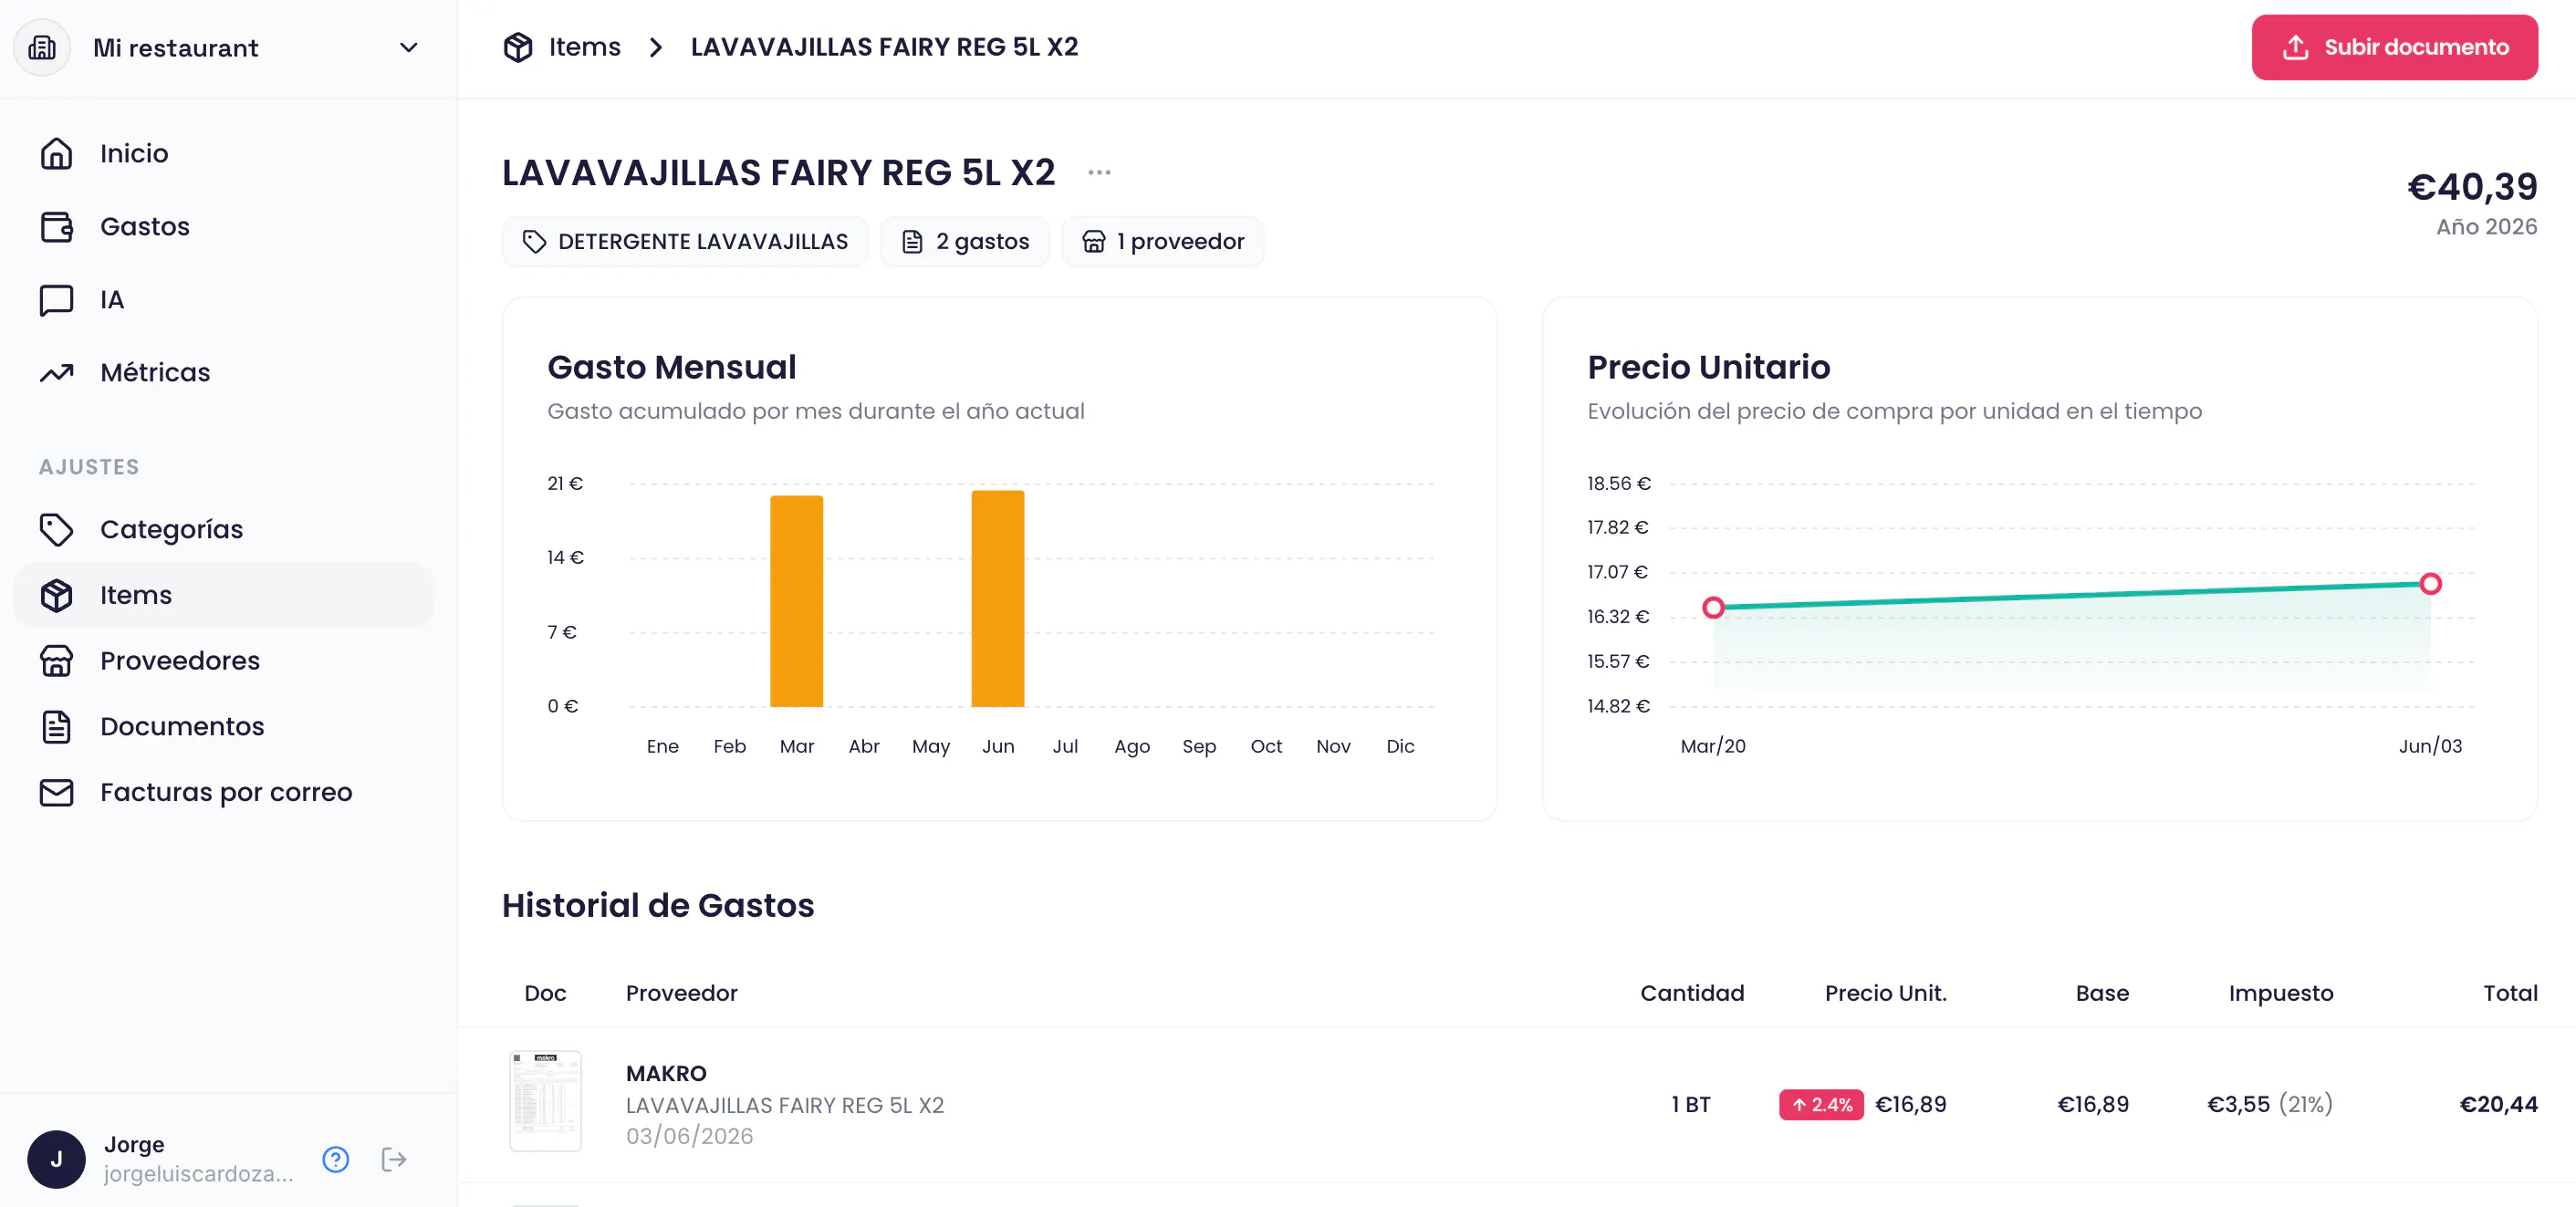Click the J user avatar
Image resolution: width=2576 pixels, height=1207 pixels.
click(56, 1159)
